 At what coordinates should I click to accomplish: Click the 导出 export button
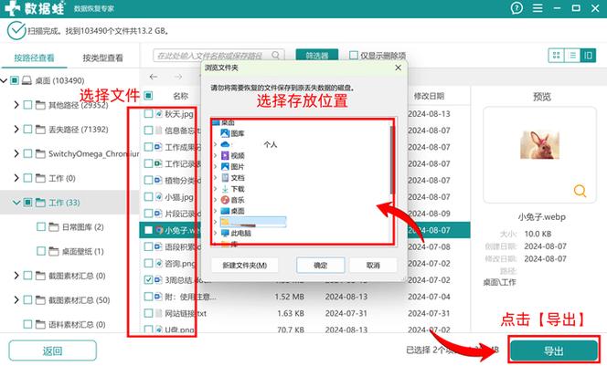coord(554,350)
